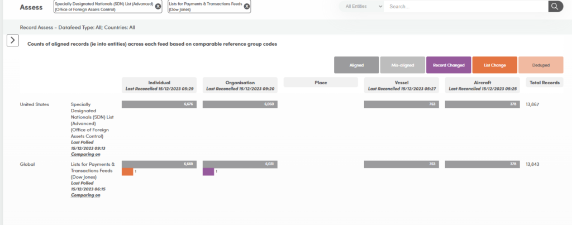
Task: Click the Deduped legend button
Action: pyautogui.click(x=540, y=65)
